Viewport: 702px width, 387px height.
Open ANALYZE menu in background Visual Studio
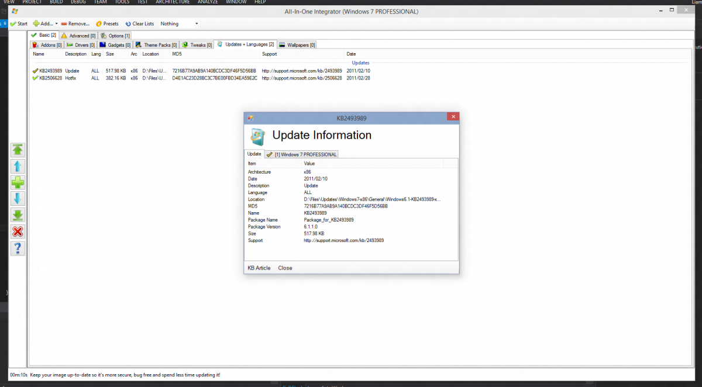[209, 2]
